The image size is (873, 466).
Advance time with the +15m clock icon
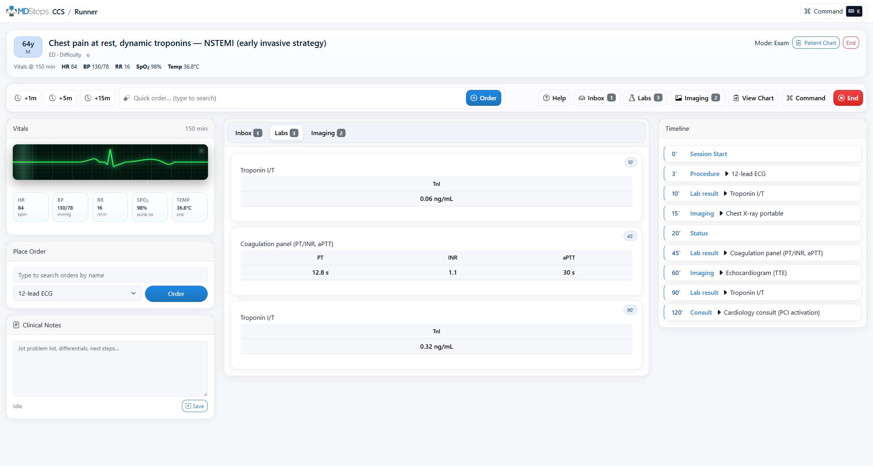click(88, 98)
